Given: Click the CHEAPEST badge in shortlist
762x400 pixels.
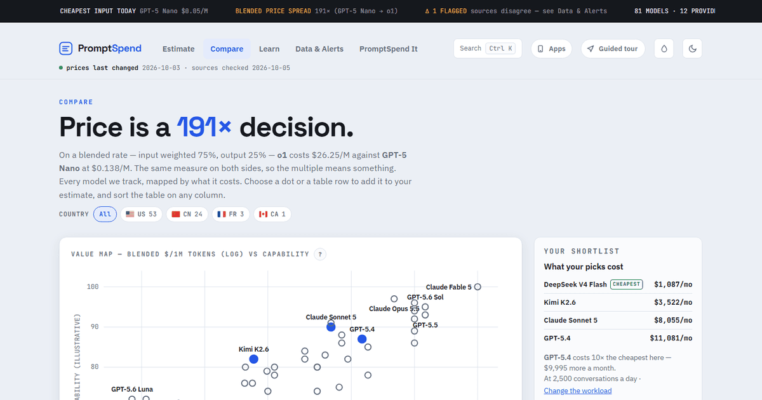Looking at the screenshot, I should coord(626,284).
